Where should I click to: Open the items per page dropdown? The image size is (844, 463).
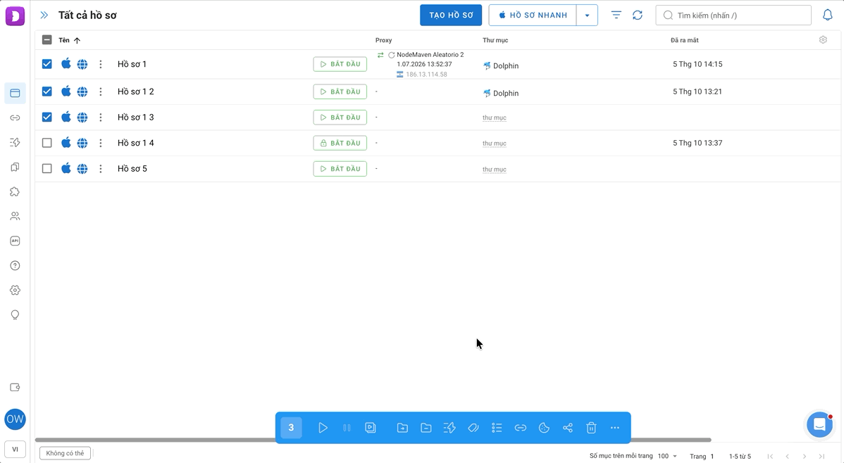tap(667, 456)
